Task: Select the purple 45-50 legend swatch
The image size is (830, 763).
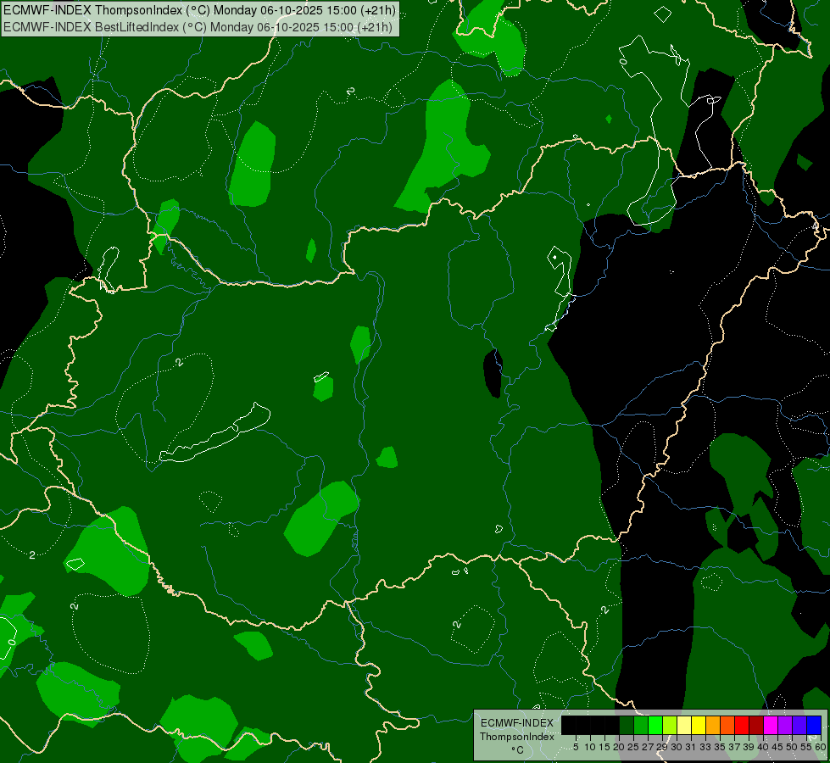Action: pos(785,725)
